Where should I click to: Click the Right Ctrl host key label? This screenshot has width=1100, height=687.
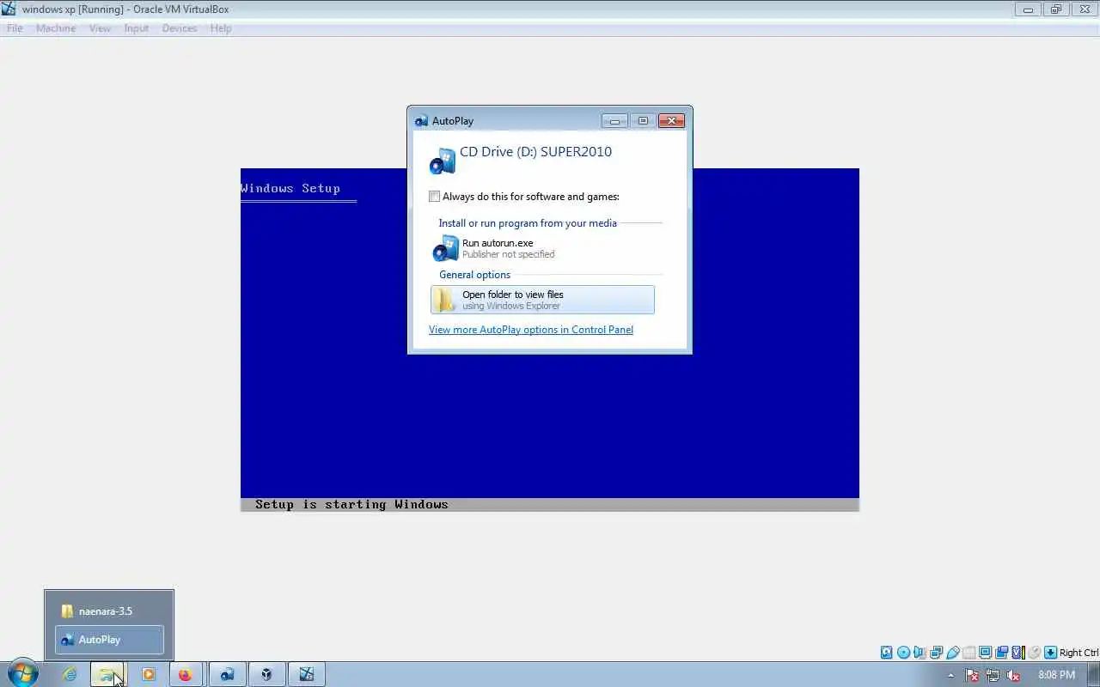tap(1079, 653)
